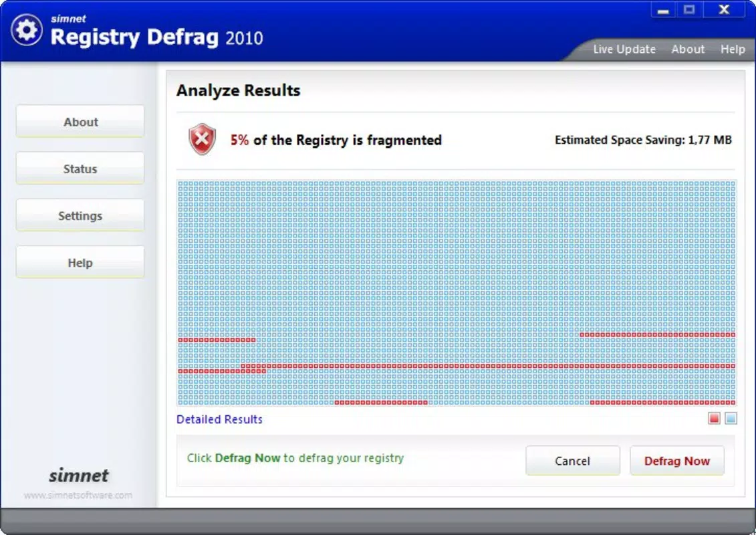Click 'Click Defrag Now to defrag your registry' text
The image size is (756, 535).
tap(295, 458)
